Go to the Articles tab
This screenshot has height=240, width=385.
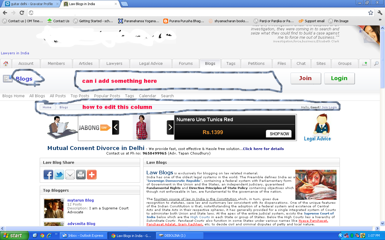coord(86,63)
